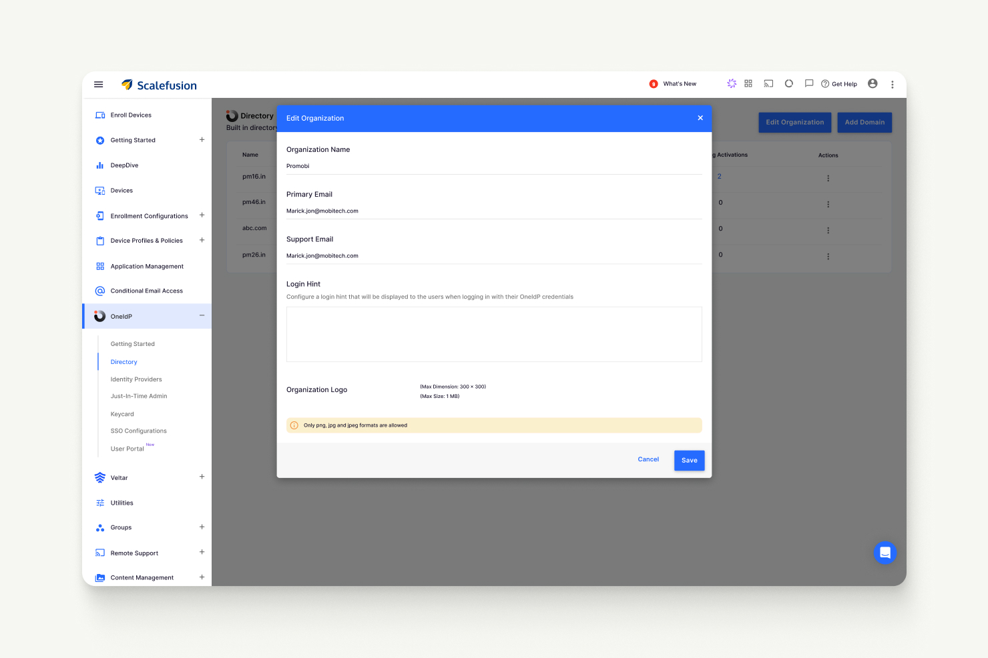The height and width of the screenshot is (658, 988).
Task: Expand the Getting Started section
Action: [202, 140]
